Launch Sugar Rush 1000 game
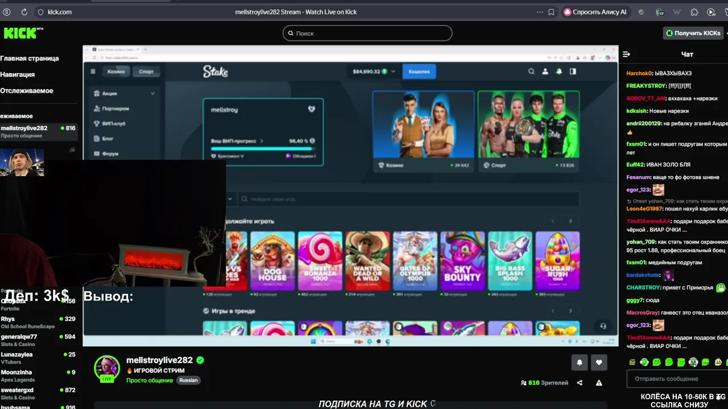 point(557,261)
